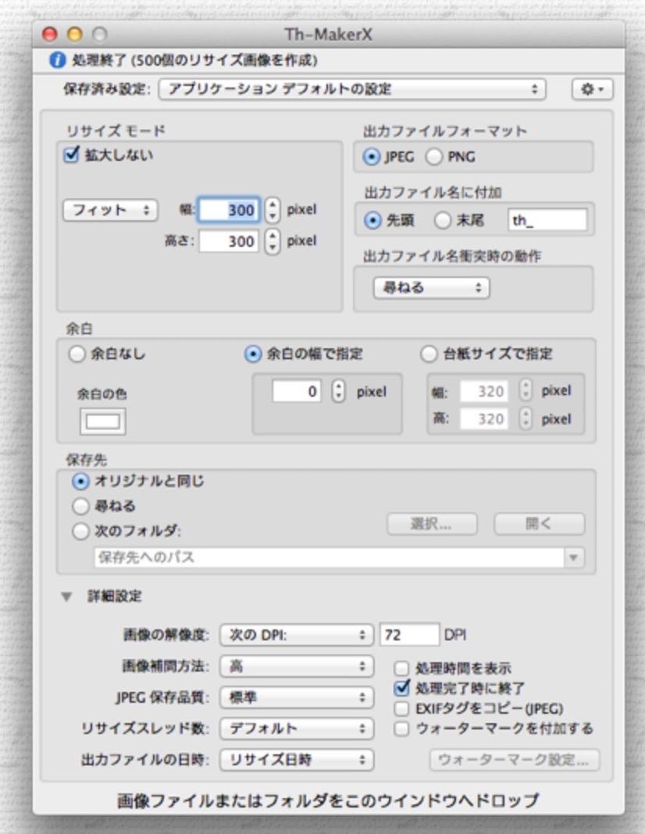Click the height stepper arrows
This screenshot has width=645, height=834.
coord(272,241)
